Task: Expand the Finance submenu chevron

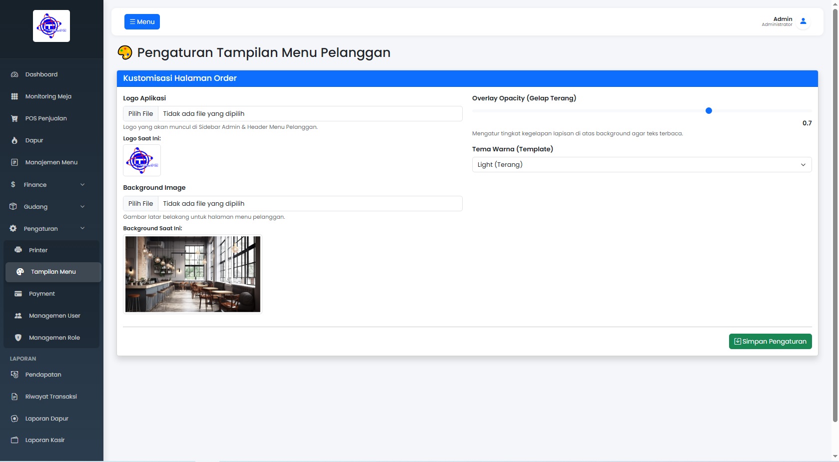Action: 82,184
